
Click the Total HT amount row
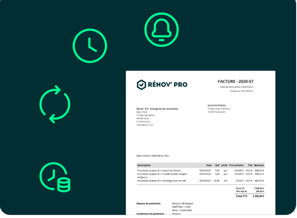(250, 188)
